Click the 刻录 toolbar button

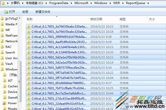(25, 12)
